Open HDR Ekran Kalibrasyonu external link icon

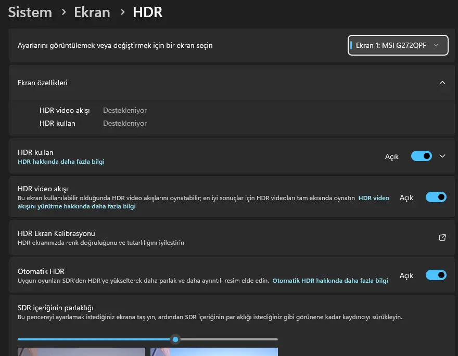click(442, 238)
